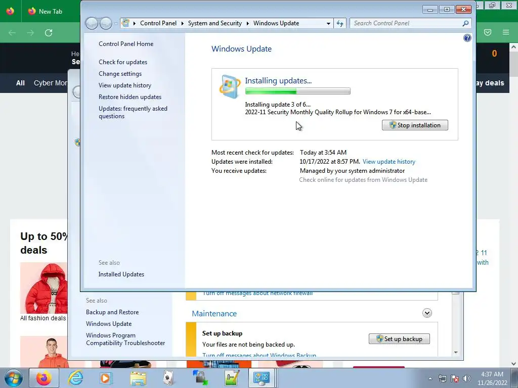518x388 pixels.
Task: Click the network tray icon
Action: click(442, 378)
